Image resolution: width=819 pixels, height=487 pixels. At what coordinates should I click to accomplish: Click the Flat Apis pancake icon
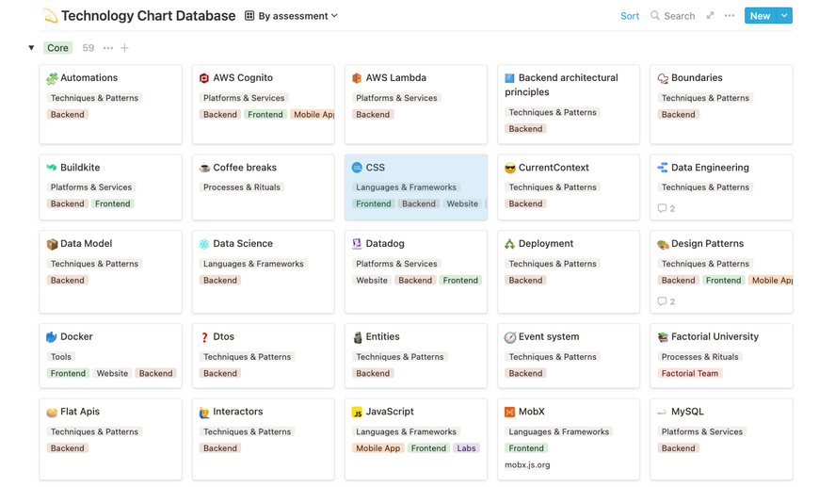52,413
